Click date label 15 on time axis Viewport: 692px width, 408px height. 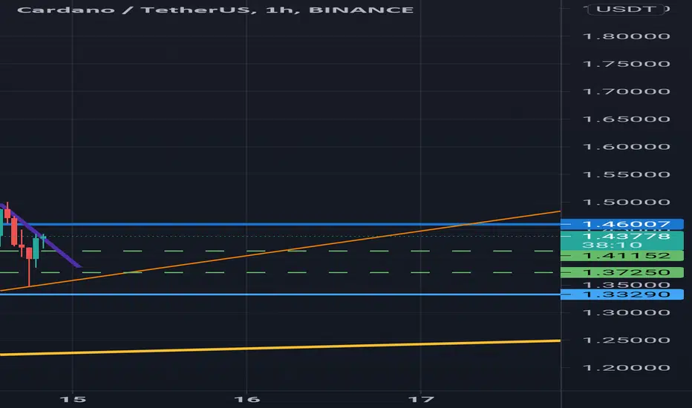coord(73,400)
